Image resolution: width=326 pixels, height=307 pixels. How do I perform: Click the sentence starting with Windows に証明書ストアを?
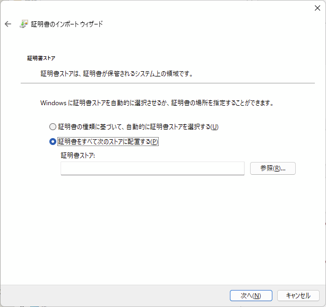click(157, 103)
